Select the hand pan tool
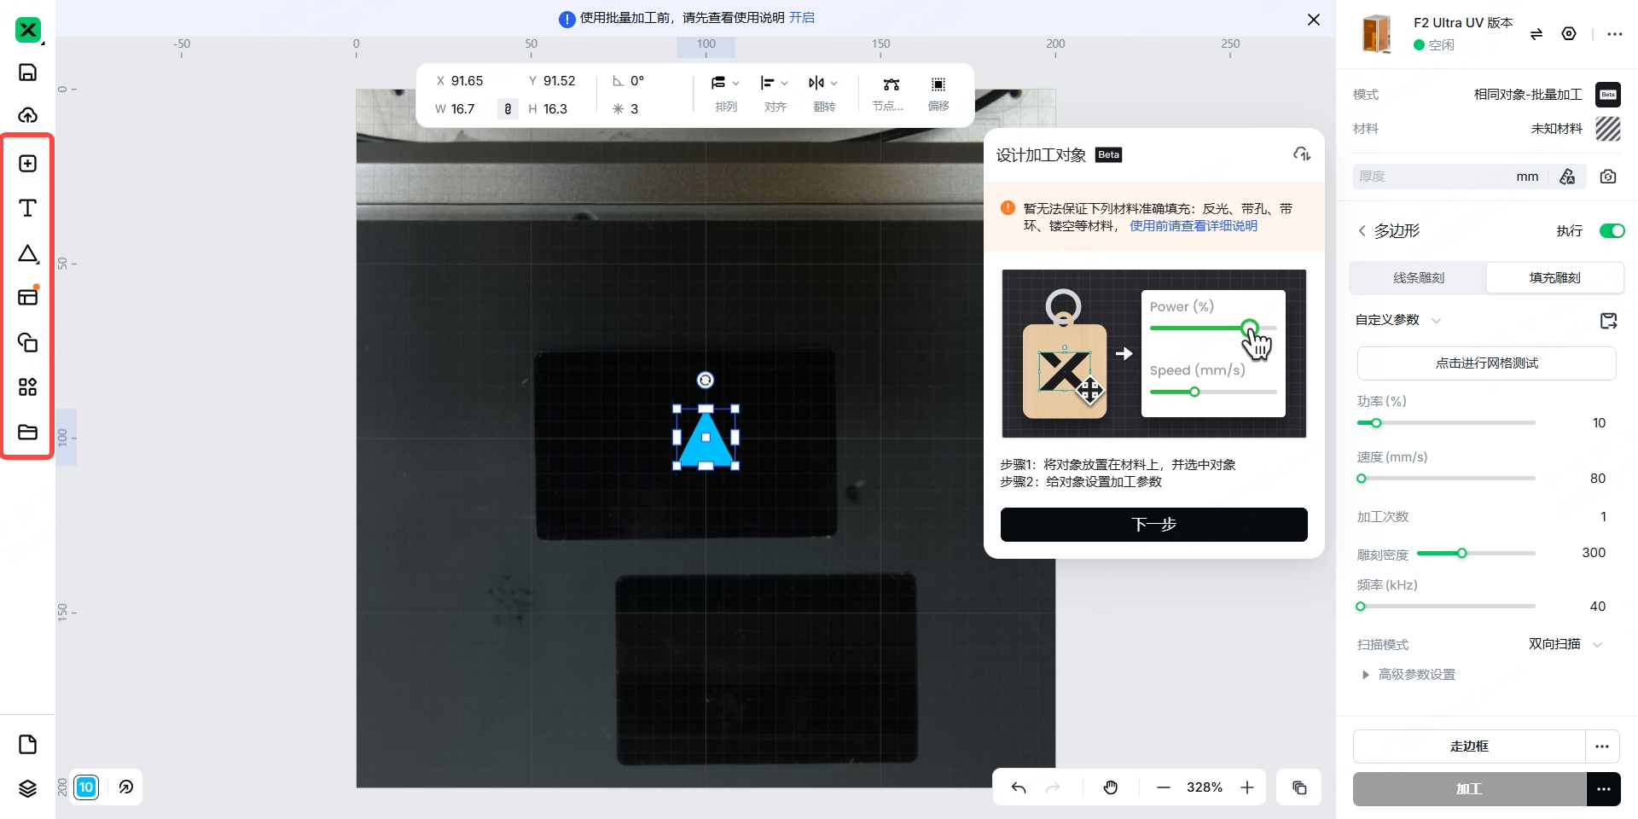Screen dimensions: 1638x819 (x=1110, y=787)
